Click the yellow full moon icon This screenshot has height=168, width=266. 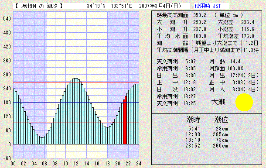[x=244, y=102]
